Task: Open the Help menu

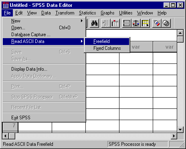Action: [x=162, y=13]
